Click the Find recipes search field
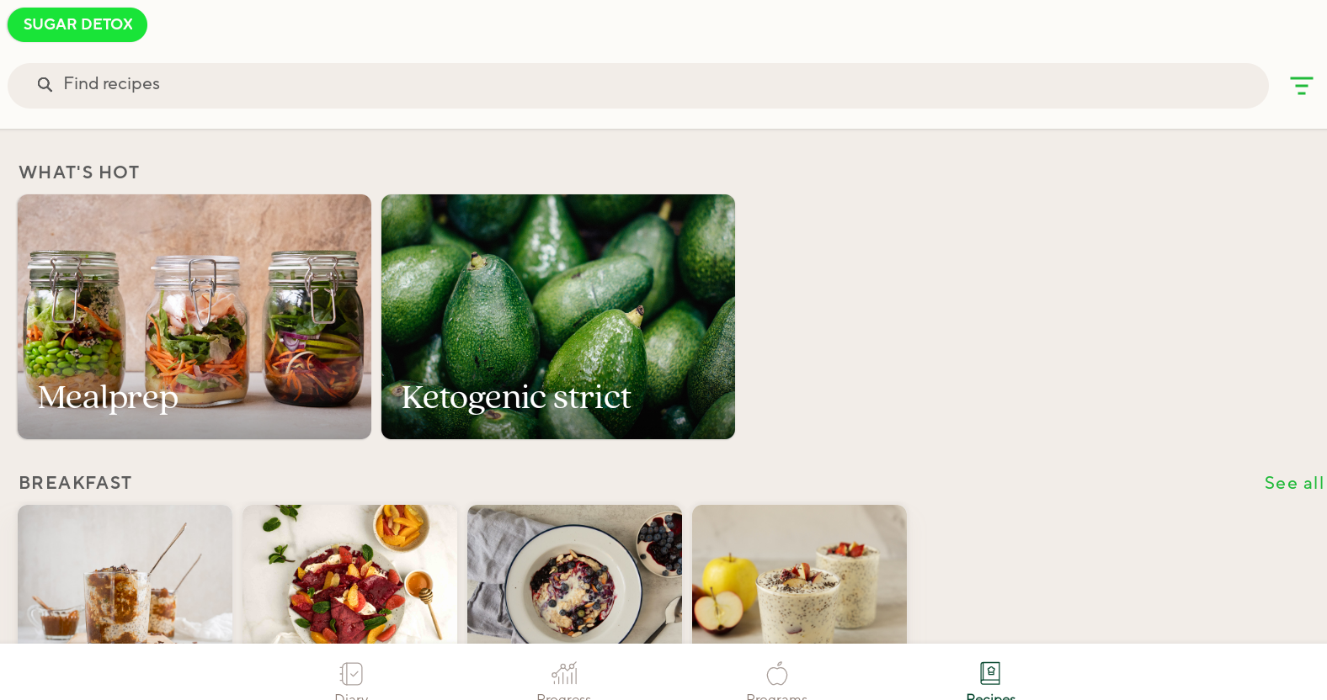 tap(638, 85)
